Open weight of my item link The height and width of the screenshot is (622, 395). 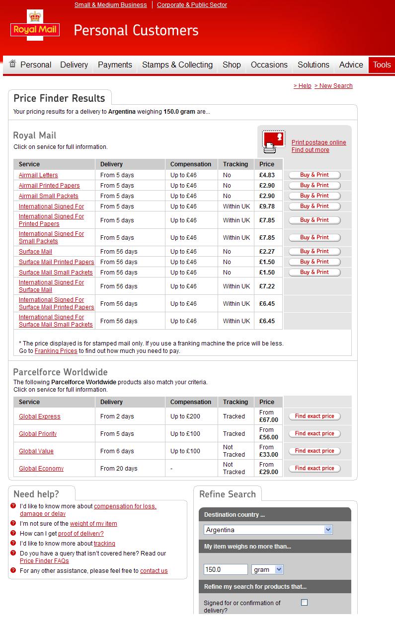[93, 523]
